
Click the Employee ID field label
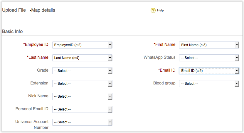point(36,45)
